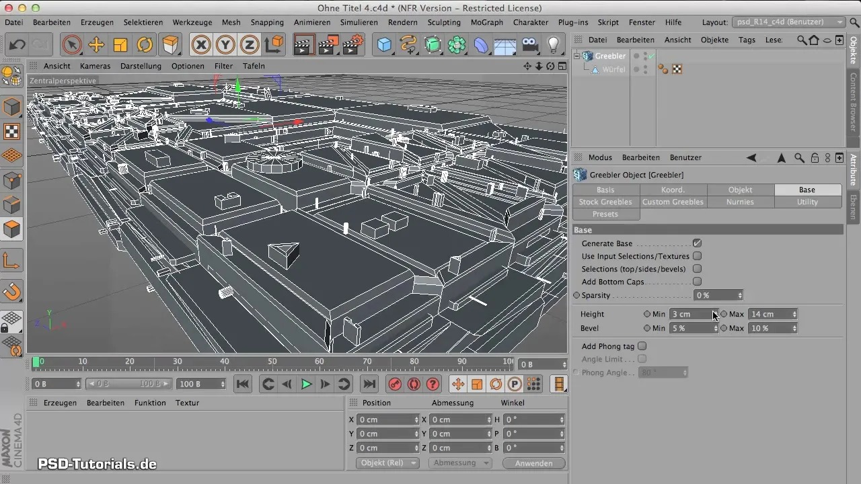Open the spline tools icon
This screenshot has height=484, width=861.
click(x=408, y=45)
